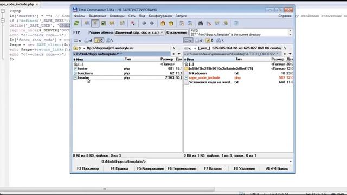Go back using left arrow icon
This screenshot has height=195, width=347.
pos(144,23)
